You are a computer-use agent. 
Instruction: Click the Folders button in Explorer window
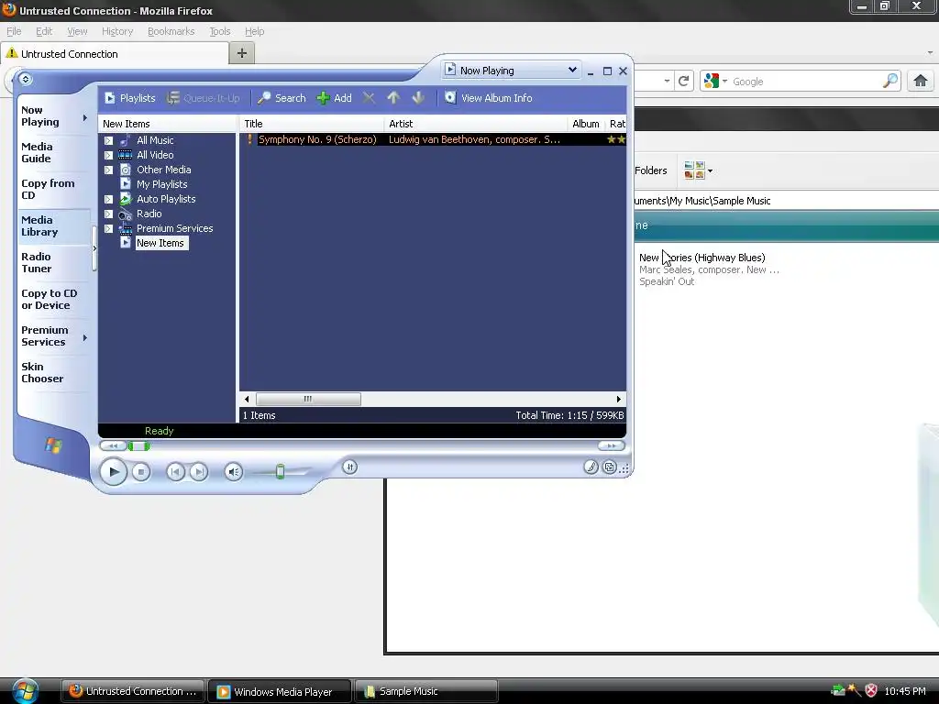pyautogui.click(x=650, y=170)
